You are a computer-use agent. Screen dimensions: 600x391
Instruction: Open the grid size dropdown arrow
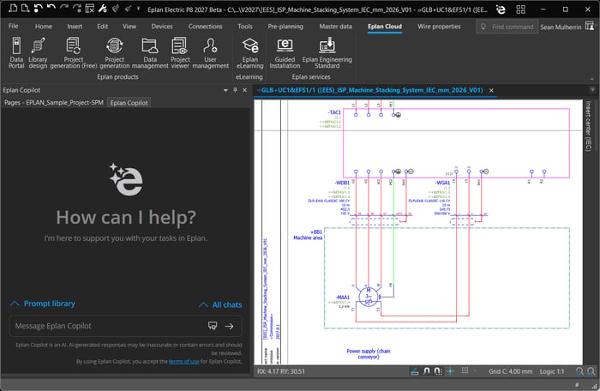[x=475, y=371]
